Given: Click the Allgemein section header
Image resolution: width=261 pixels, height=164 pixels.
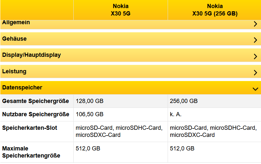Looking at the screenshot, I should (x=16, y=23).
